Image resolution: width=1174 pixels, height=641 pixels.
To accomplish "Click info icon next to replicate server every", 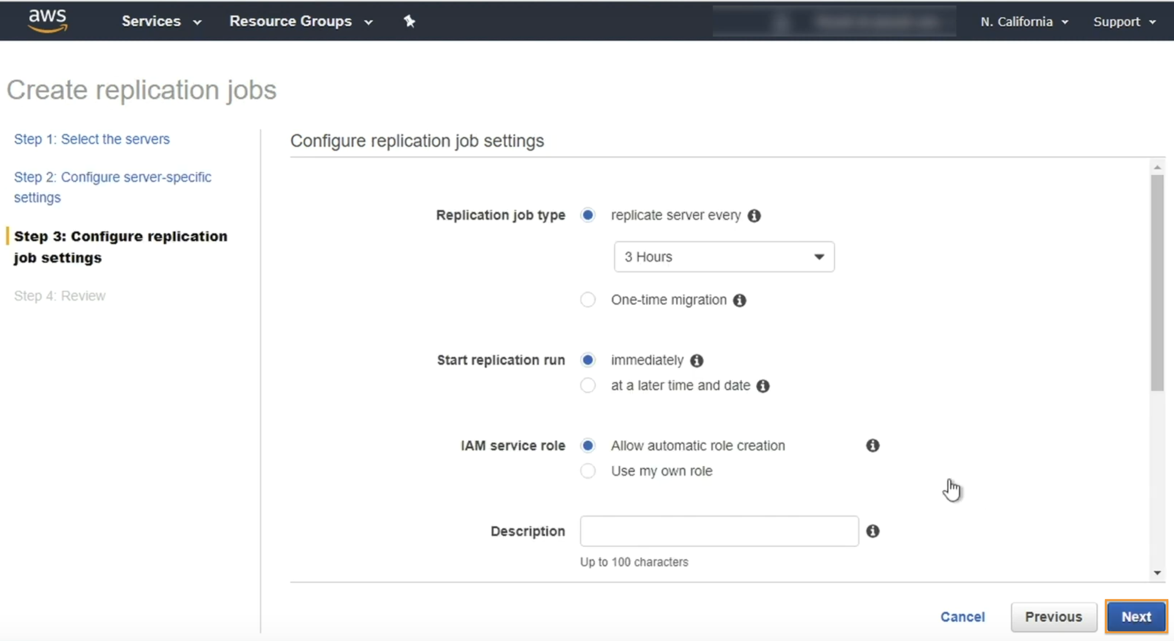I will tap(754, 216).
